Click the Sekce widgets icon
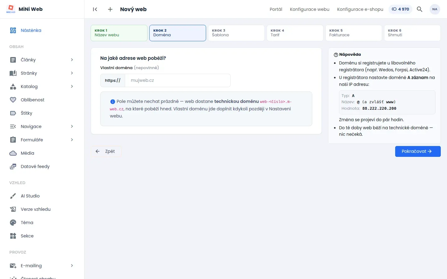The height and width of the screenshot is (279, 447). [x=13, y=236]
